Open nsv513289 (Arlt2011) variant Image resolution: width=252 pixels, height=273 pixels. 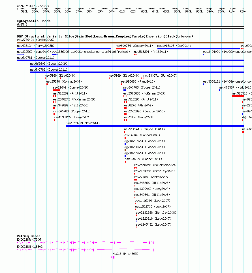tap(70, 93)
